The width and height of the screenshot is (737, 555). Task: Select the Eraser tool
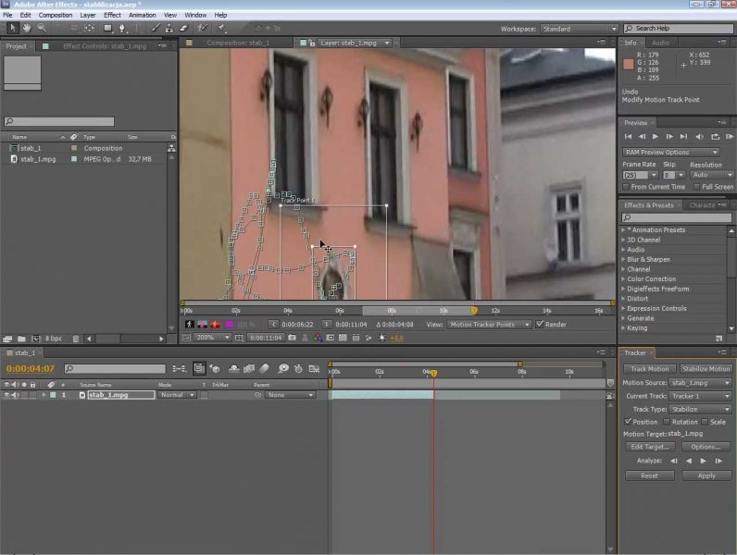click(x=183, y=29)
